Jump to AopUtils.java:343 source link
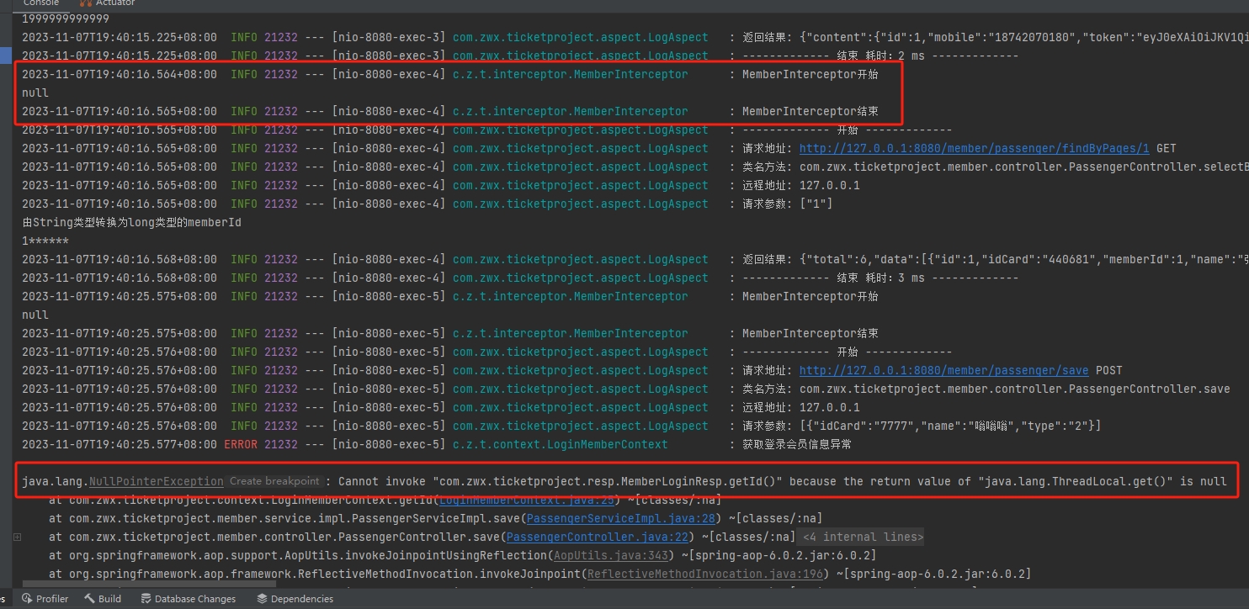 click(x=610, y=555)
